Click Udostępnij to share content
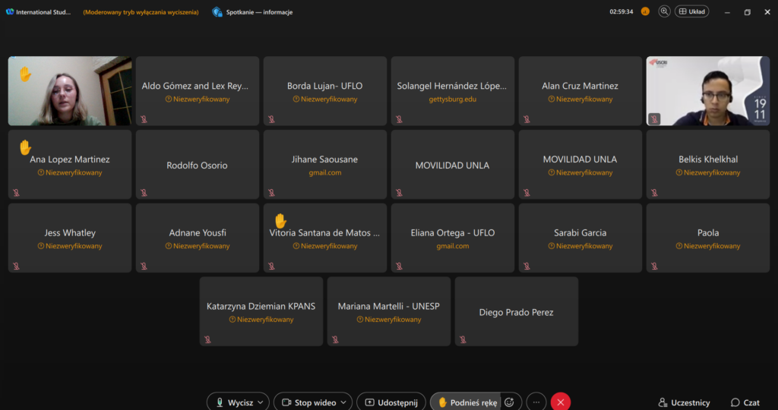Image resolution: width=778 pixels, height=410 pixels. tap(391, 402)
